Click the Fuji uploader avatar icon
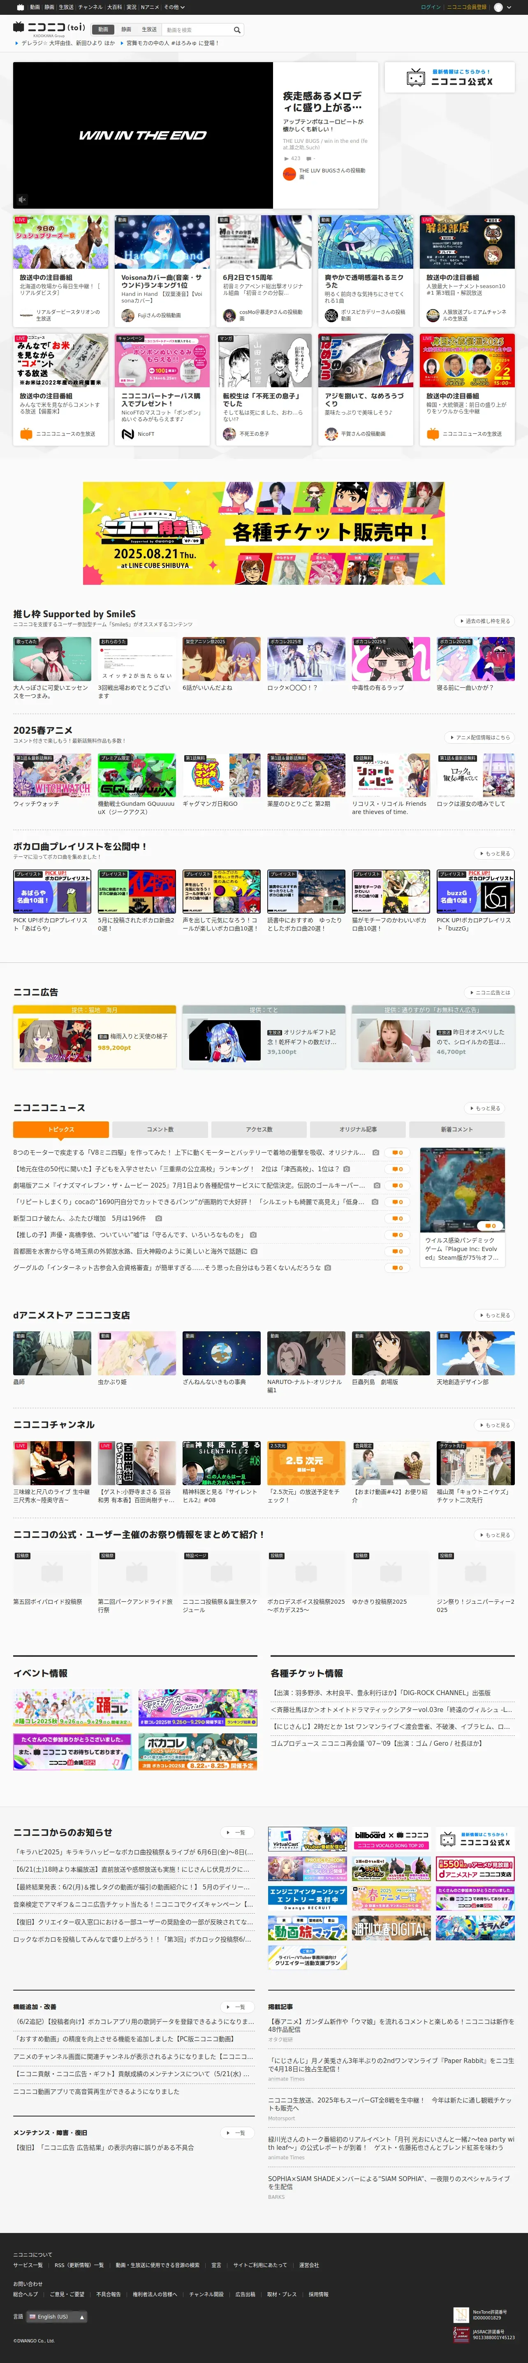 pos(127,316)
